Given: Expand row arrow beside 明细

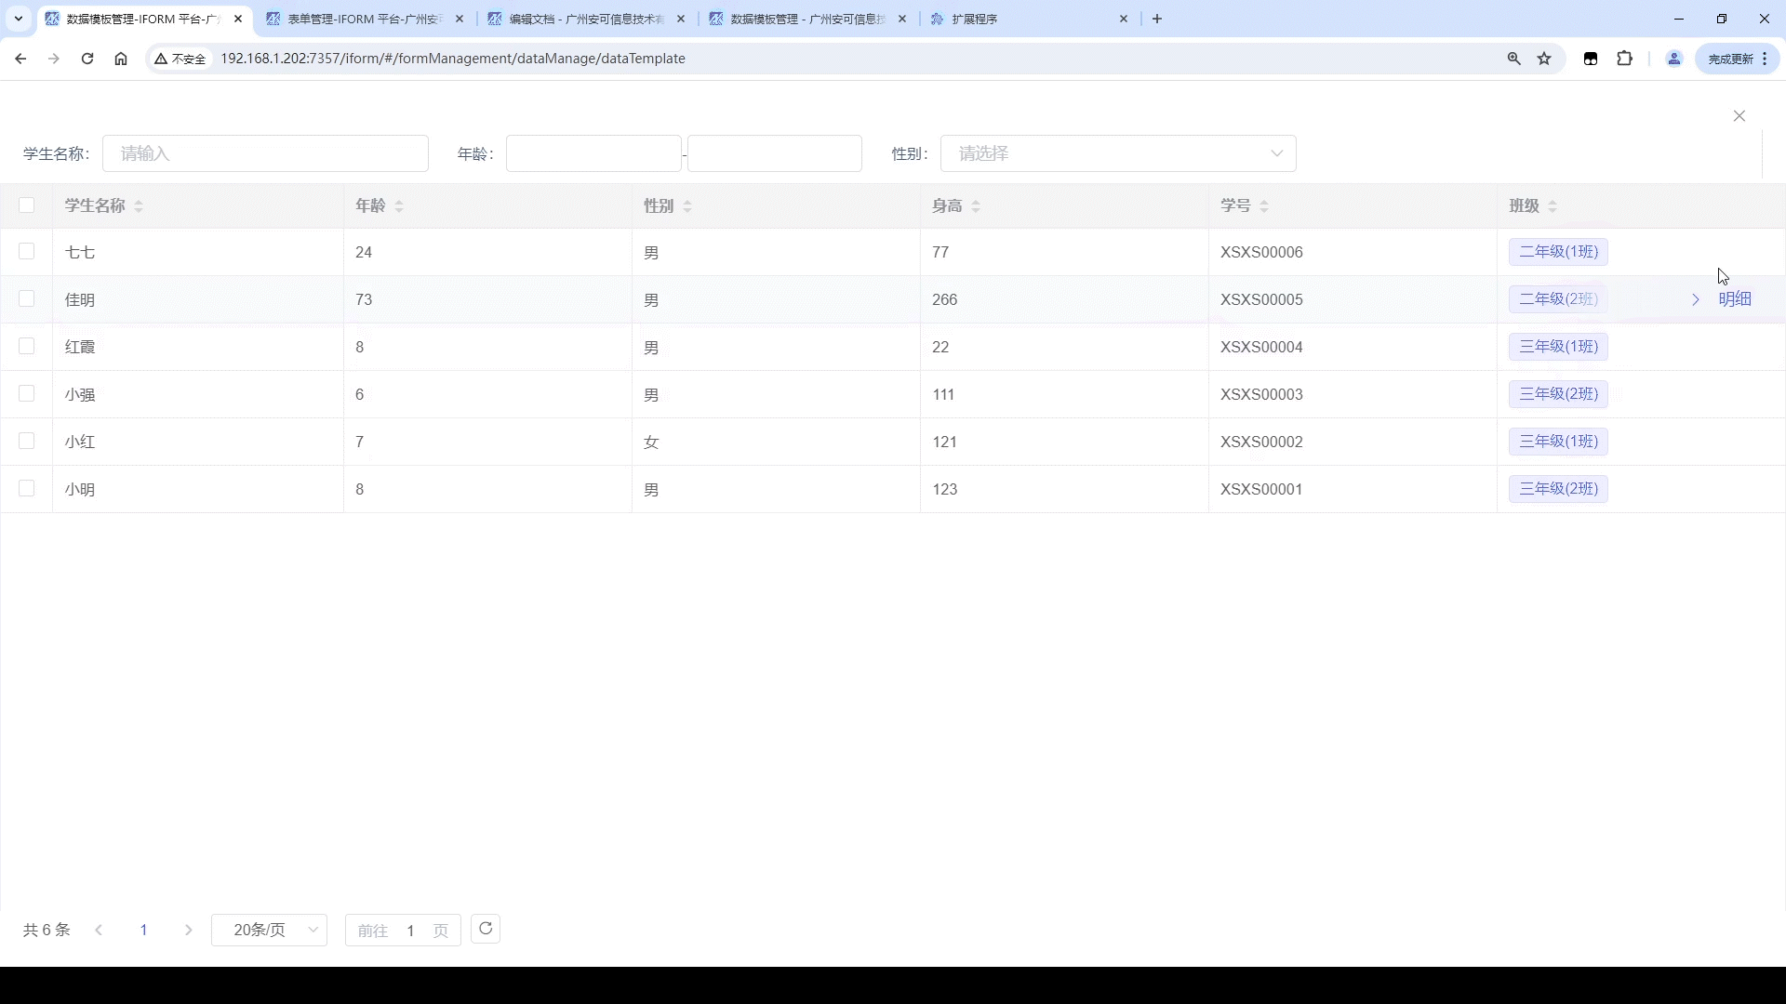Looking at the screenshot, I should tap(1695, 299).
